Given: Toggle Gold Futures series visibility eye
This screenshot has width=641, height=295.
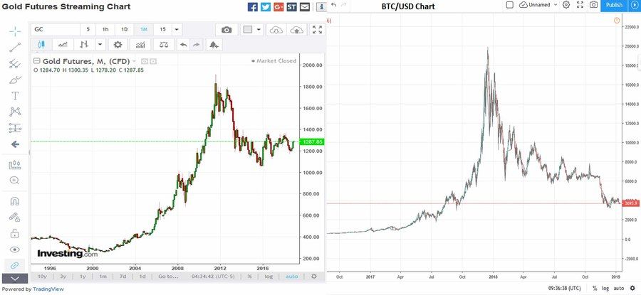Looking at the screenshot, I should 144,61.
